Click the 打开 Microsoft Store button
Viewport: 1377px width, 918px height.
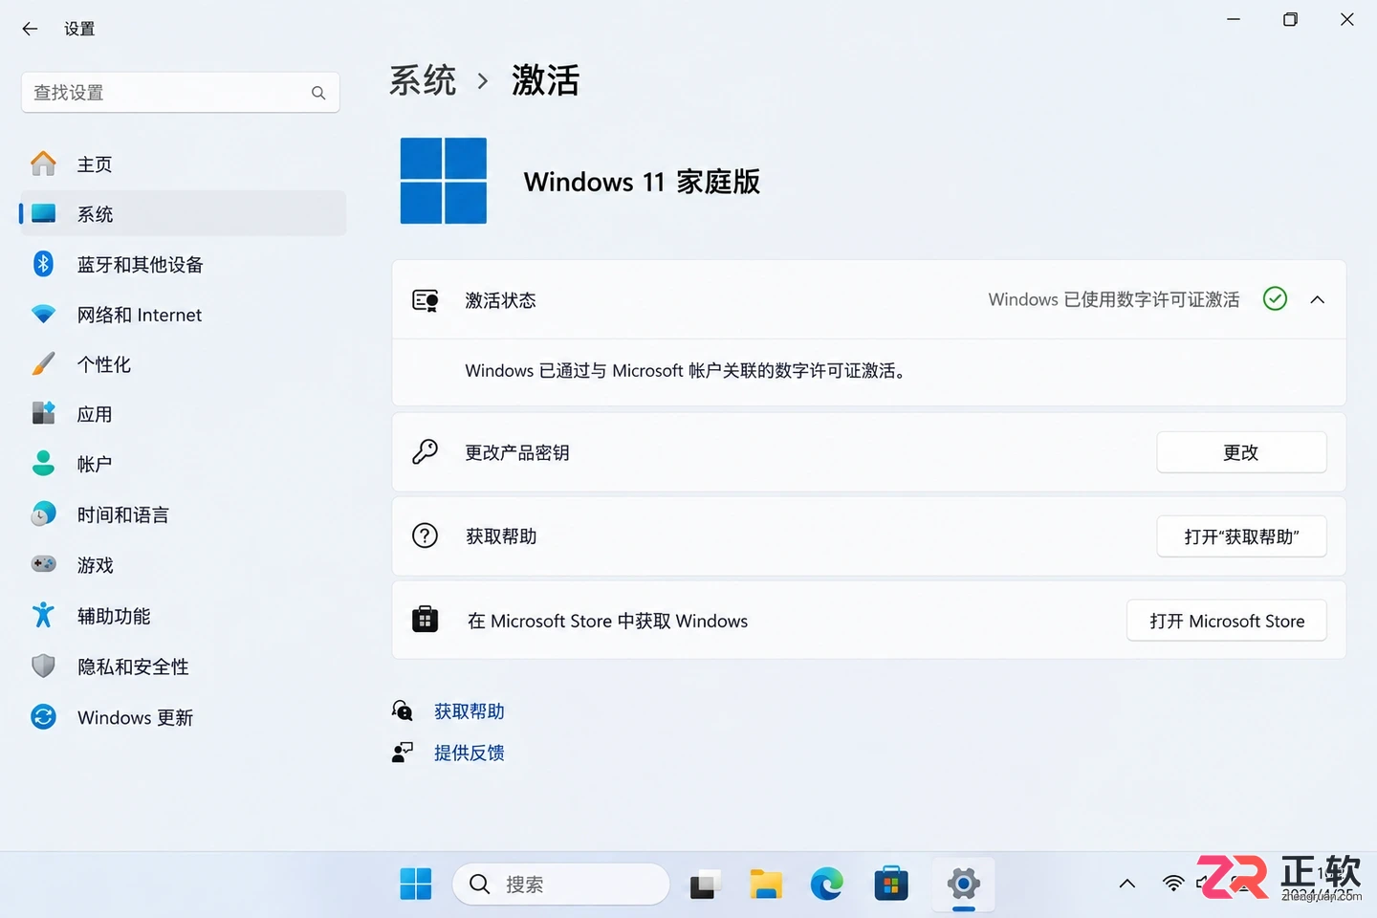click(x=1227, y=621)
